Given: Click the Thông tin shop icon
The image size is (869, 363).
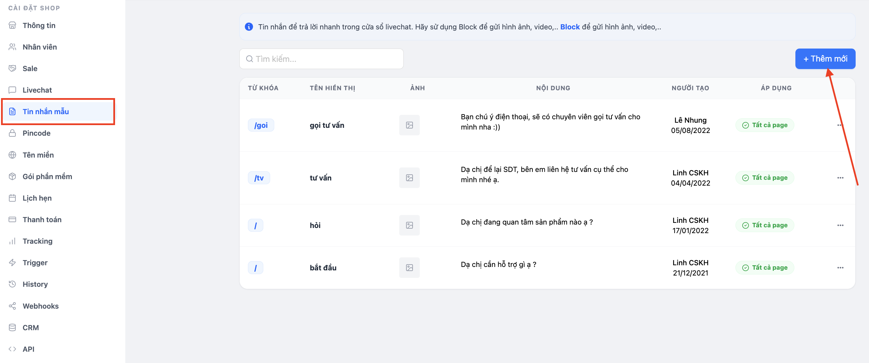Looking at the screenshot, I should point(12,25).
